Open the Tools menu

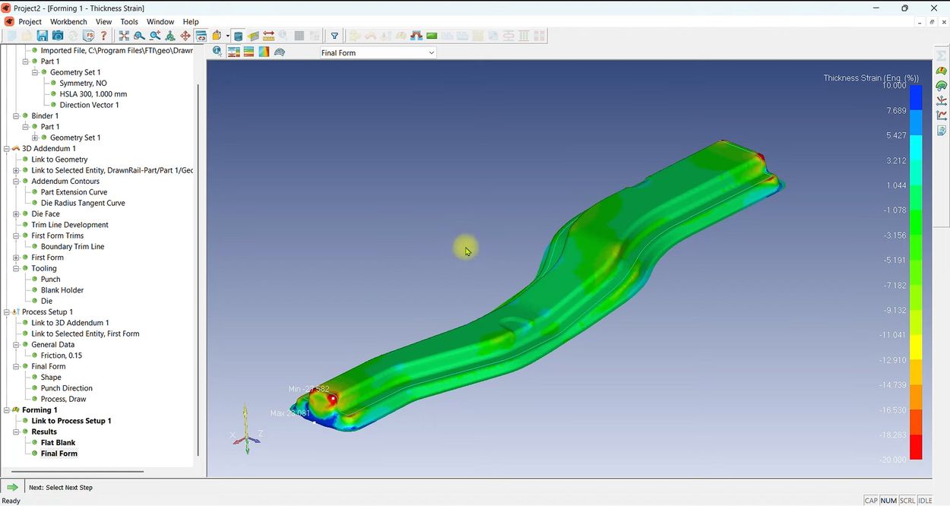click(129, 22)
